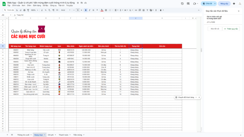Open text wrapping dropdown
Image resolution: width=244 pixels, height=137 pixels.
[126, 10]
